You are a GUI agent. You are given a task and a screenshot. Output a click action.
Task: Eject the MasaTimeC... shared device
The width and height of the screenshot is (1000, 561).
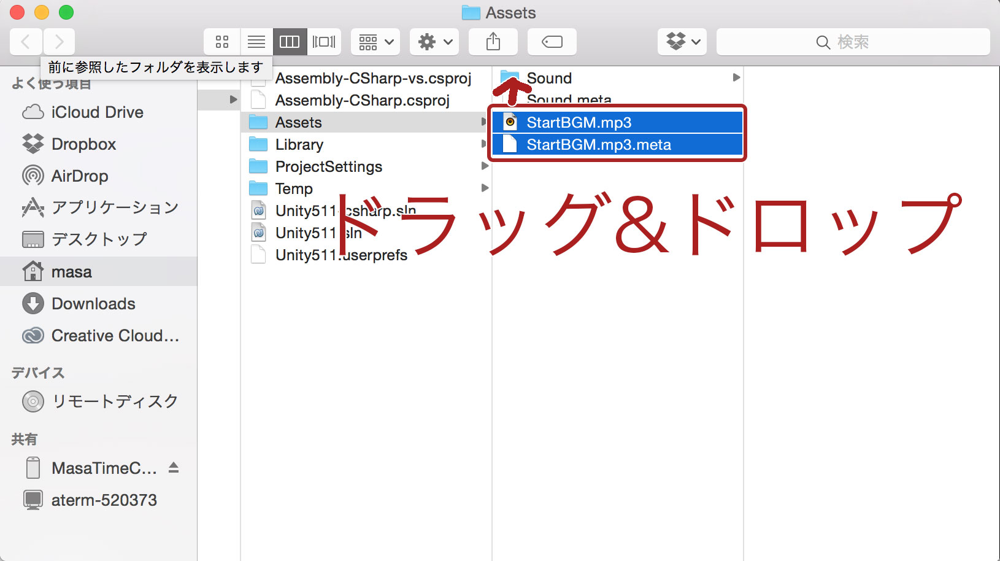[x=174, y=468]
